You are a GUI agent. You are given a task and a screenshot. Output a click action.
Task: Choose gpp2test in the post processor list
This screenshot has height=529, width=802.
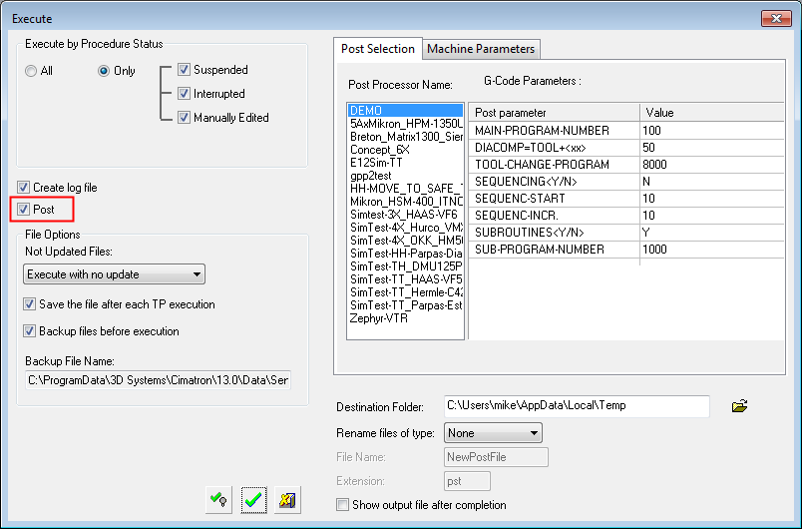370,176
